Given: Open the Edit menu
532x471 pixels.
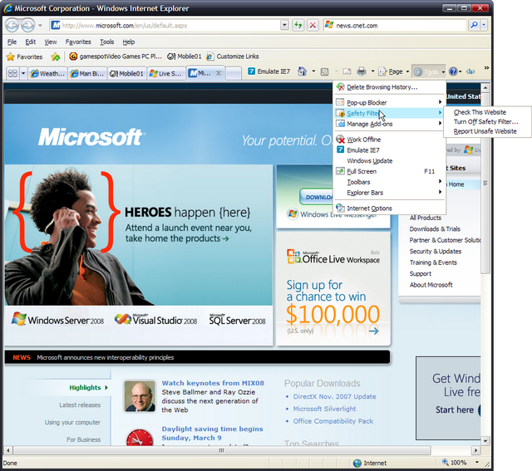Looking at the screenshot, I should (x=30, y=42).
